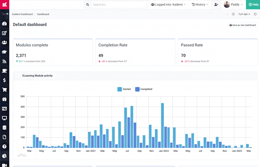Click the search magnifier button

(88, 5)
